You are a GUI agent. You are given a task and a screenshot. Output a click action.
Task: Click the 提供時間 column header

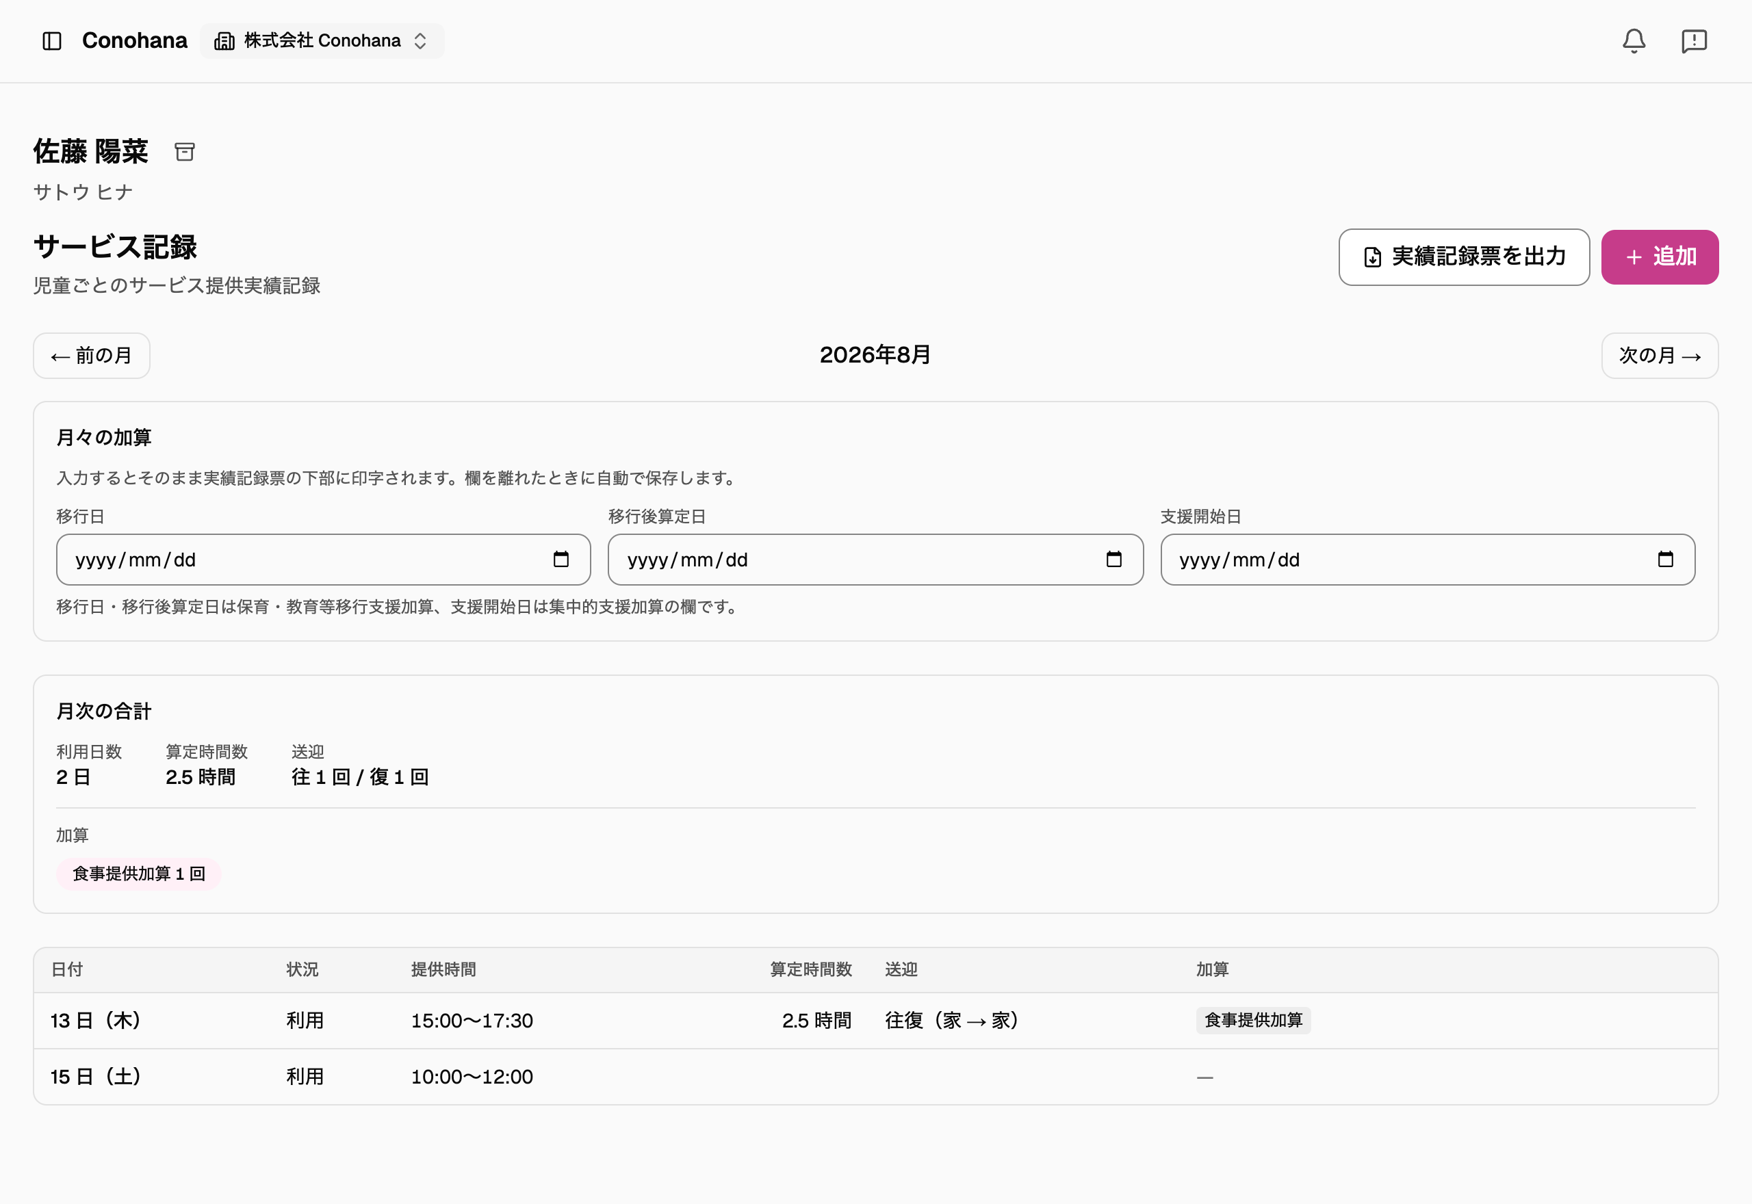(443, 969)
